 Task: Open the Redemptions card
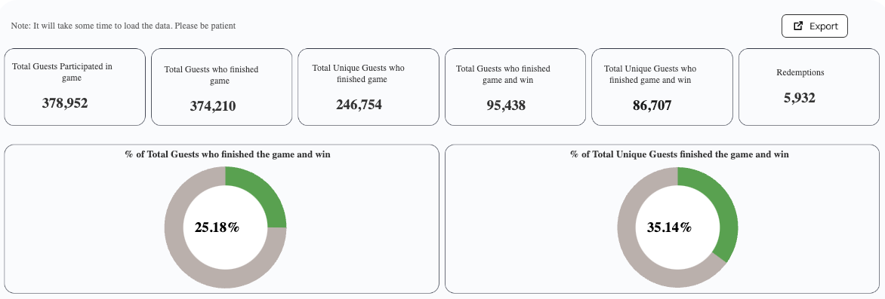click(x=809, y=87)
